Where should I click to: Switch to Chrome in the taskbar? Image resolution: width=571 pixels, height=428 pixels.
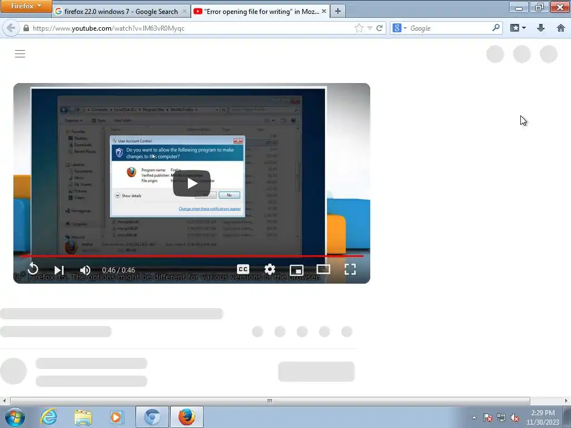[x=152, y=417]
